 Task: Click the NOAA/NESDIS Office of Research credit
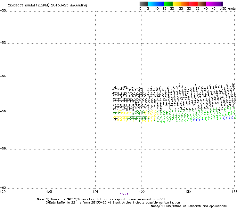[189, 206]
